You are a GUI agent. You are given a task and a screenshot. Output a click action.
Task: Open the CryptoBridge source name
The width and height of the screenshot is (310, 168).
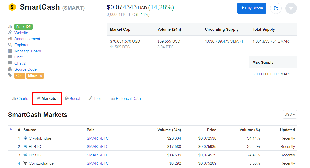coord(40,138)
